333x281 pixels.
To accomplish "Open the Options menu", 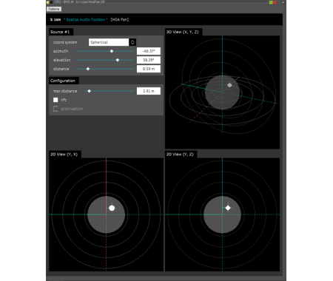I will click(x=54, y=9).
